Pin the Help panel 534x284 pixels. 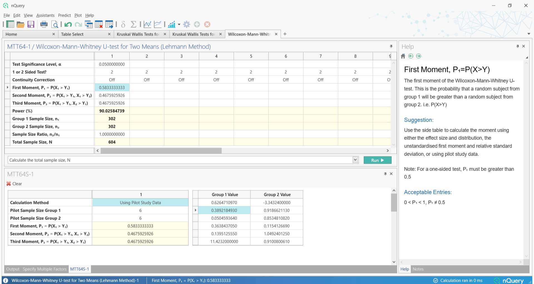tap(518, 46)
